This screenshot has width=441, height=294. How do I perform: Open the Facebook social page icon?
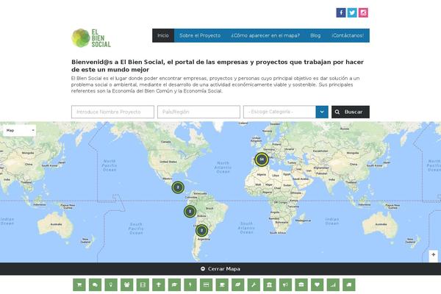(341, 12)
